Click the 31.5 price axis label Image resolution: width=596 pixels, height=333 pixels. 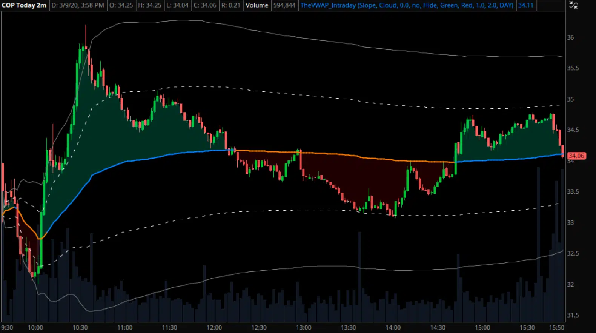pyautogui.click(x=573, y=315)
